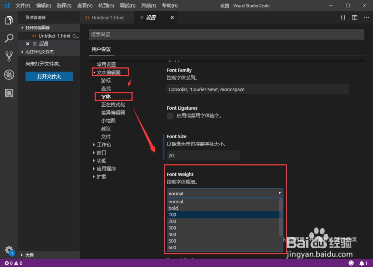
Task: Select the 用户设置 tab
Action: click(x=101, y=49)
